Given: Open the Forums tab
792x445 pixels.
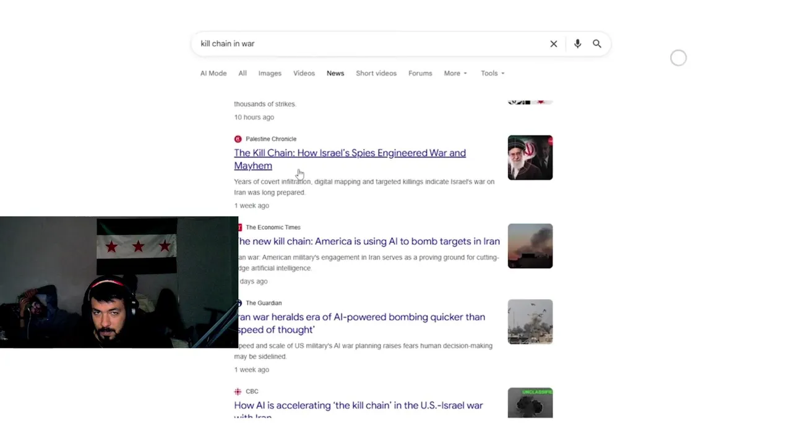Looking at the screenshot, I should [420, 73].
